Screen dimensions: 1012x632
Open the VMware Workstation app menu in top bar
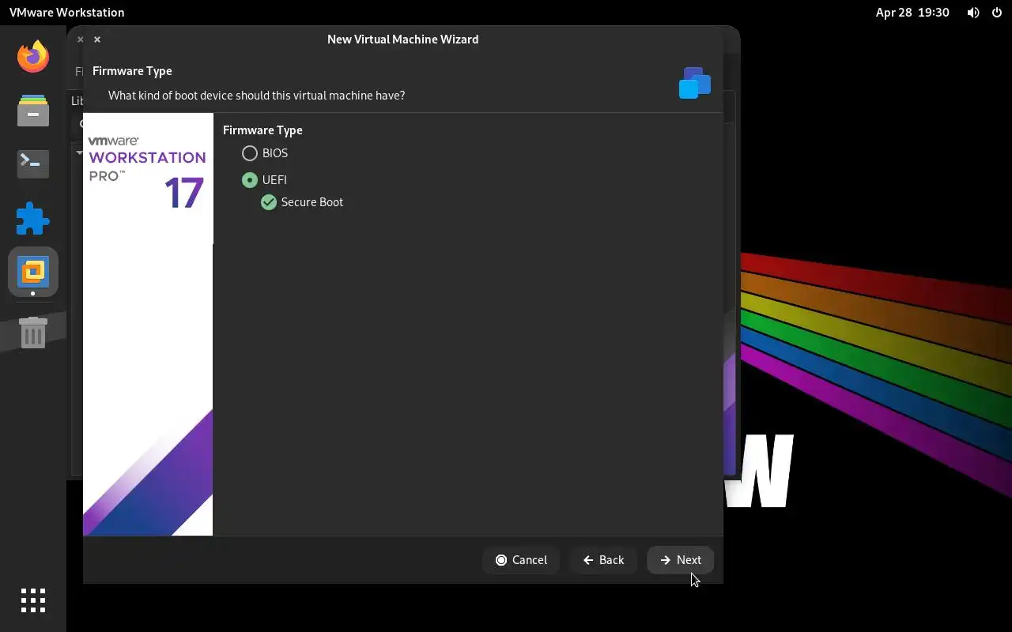click(67, 13)
